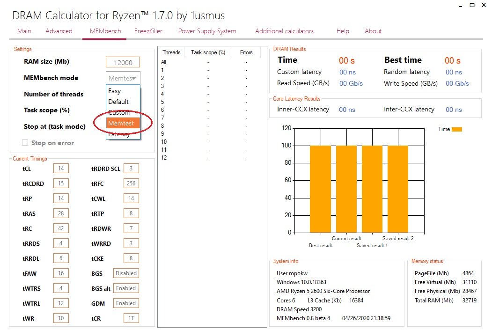The width and height of the screenshot is (492, 330).
Task: Click the tWTRS timing value
Action: [61, 288]
